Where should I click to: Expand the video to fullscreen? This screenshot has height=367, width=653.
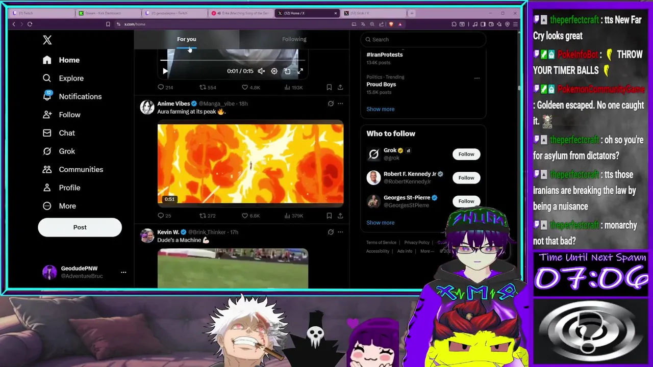point(300,71)
